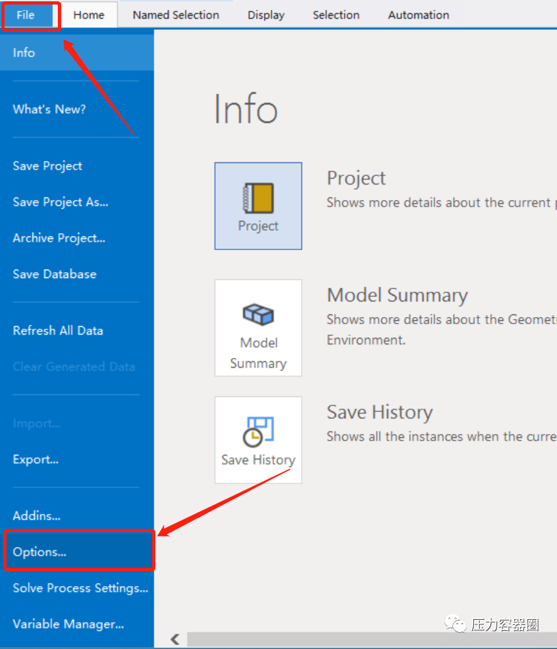This screenshot has height=649, width=557.
Task: Click the Project notebook icon
Action: pyautogui.click(x=258, y=198)
